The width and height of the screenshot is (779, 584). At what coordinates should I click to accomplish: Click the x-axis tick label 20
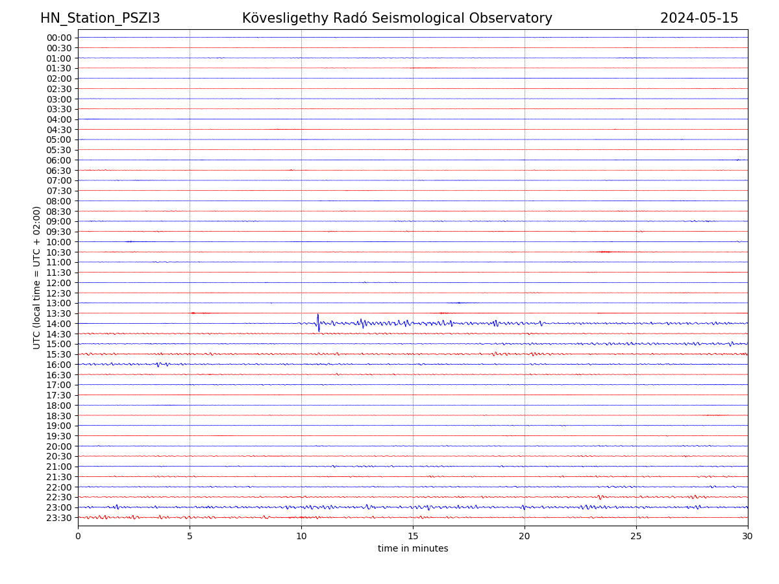[x=525, y=537]
